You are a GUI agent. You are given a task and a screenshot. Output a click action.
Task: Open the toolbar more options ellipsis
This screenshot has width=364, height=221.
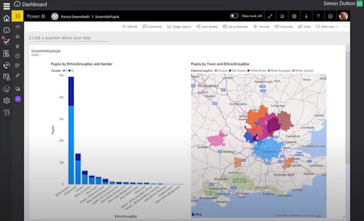345,27
